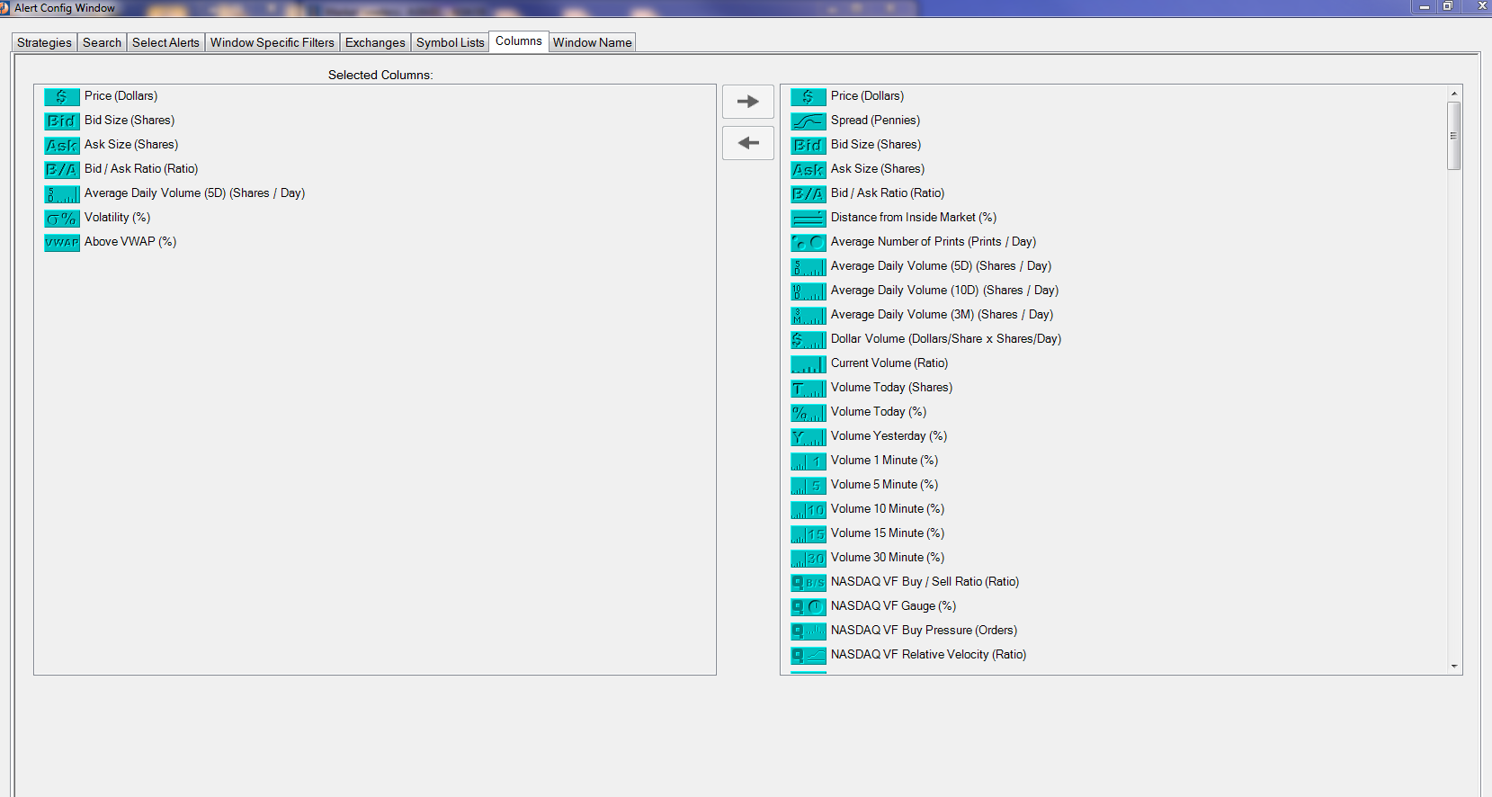Viewport: 1492px width, 797px height.
Task: Select "NASDAQ VF Relative Velocity (Ratio)" row
Action: (x=928, y=655)
